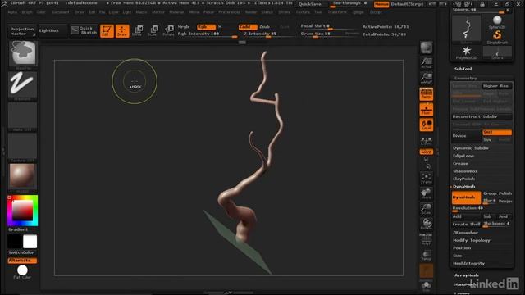This screenshot has height=295, width=525.
Task: Click the right shelf Rotate view icon
Action: [x=427, y=224]
